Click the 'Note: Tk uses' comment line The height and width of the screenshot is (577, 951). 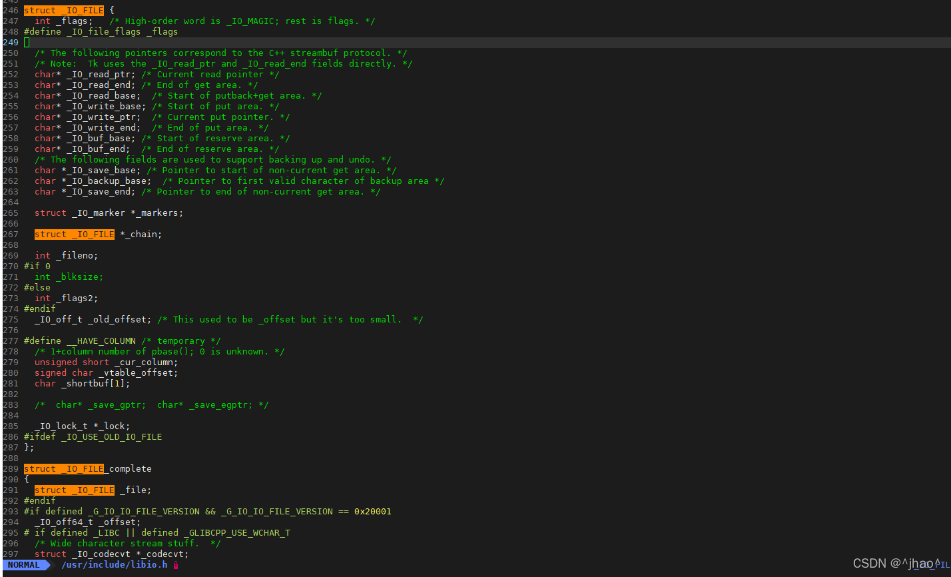(x=224, y=64)
